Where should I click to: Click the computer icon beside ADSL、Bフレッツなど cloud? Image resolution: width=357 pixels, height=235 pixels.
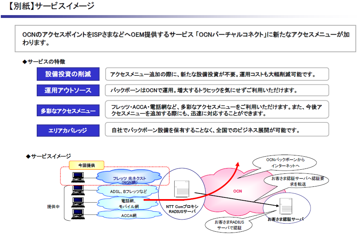pos(78,190)
